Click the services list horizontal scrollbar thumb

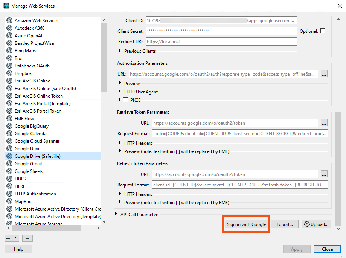[46, 228]
